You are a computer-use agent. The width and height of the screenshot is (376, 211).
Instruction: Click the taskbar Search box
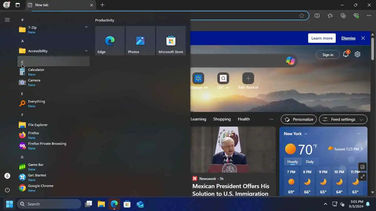pos(49,204)
